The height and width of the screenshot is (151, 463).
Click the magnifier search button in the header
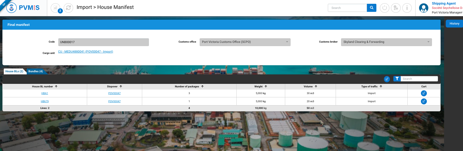(x=372, y=8)
